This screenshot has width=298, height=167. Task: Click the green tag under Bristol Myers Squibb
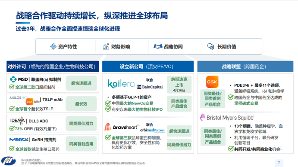point(213,137)
